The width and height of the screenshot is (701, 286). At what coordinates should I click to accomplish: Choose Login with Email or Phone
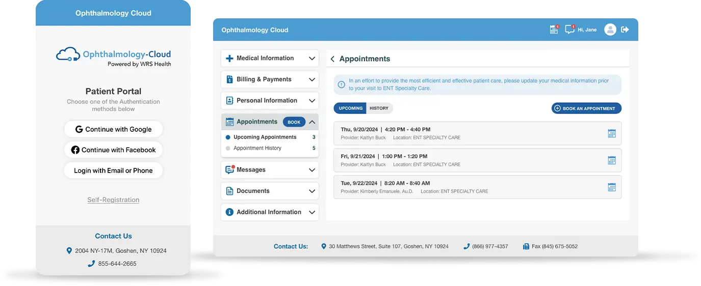point(113,171)
